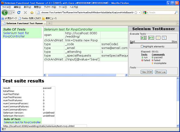180x132 pixels.
Task: Click the 'some@email.com' value cell
Action: (114, 48)
